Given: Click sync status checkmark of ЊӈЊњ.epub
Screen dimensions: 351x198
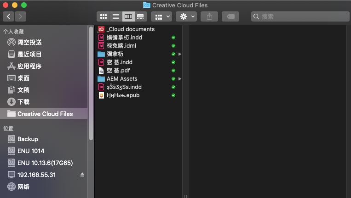Looking at the screenshot, I should [173, 95].
